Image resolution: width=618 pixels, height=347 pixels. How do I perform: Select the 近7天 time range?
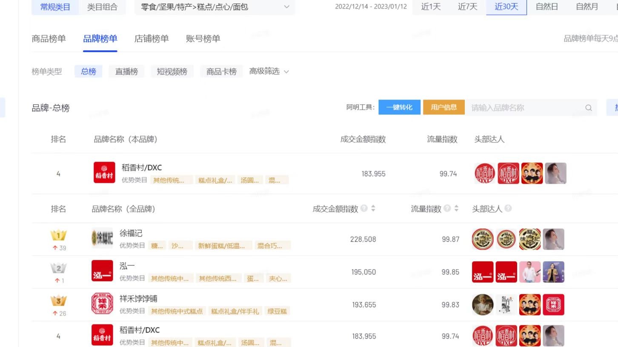point(467,7)
